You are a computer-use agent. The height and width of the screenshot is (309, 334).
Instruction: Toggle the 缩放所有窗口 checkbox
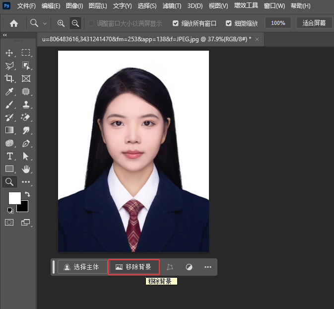click(x=176, y=23)
